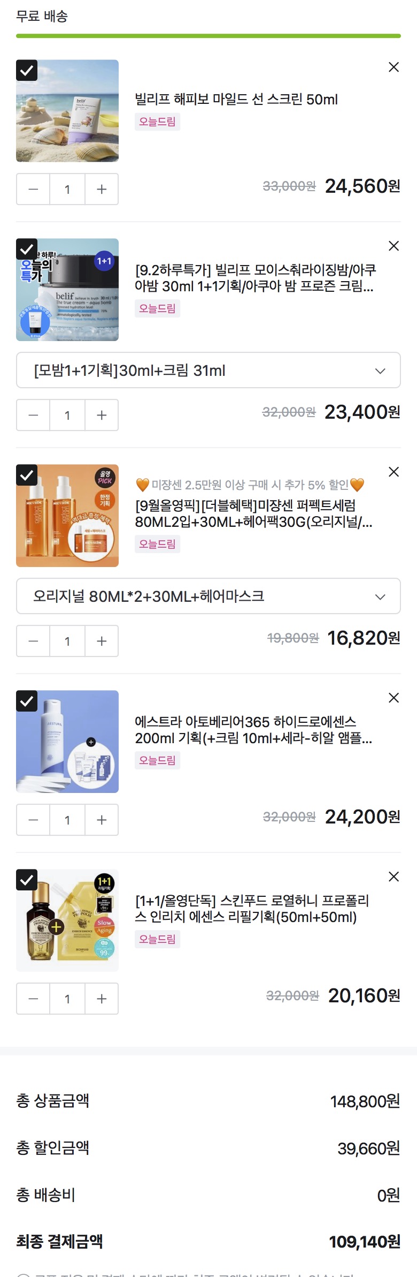Open 에스트라 아토베리어365 하이드로에센스 product title

[253, 730]
